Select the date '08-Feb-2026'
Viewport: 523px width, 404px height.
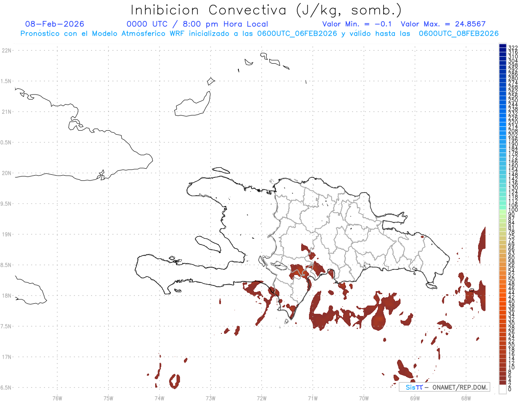(x=55, y=24)
